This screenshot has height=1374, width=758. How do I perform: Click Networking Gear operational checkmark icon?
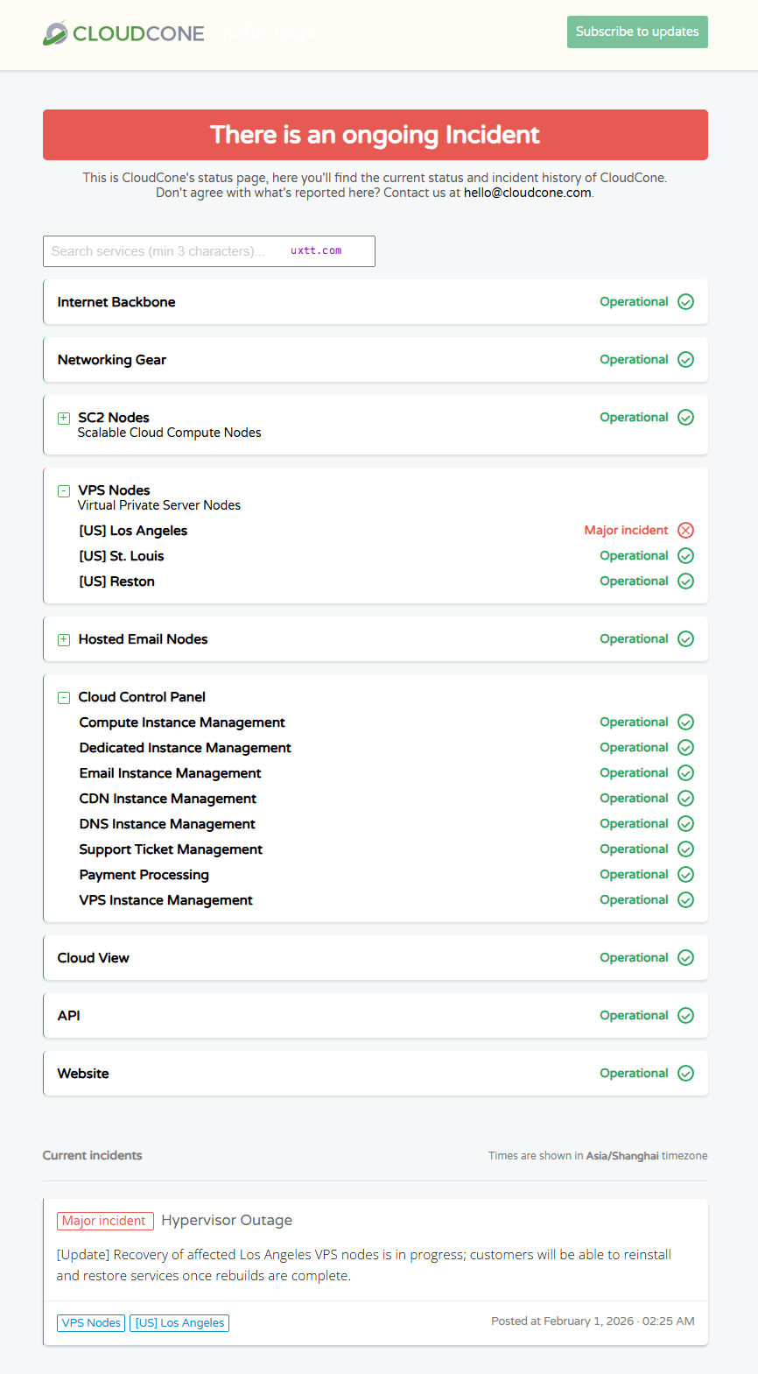pyautogui.click(x=685, y=360)
